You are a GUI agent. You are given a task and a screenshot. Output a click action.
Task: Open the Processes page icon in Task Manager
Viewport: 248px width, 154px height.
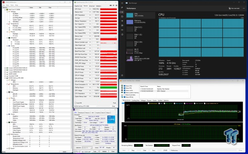point(122,8)
